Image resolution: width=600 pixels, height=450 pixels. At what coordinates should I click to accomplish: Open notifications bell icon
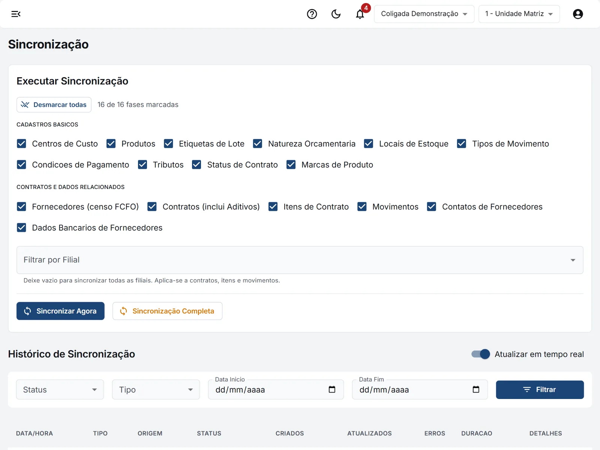click(x=360, y=14)
